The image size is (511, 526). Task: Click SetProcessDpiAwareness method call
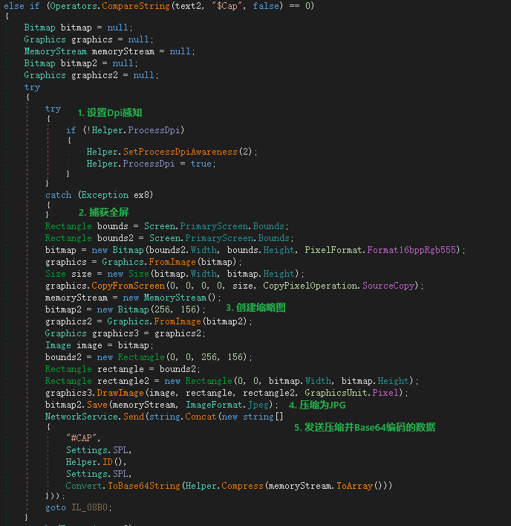pyautogui.click(x=180, y=152)
